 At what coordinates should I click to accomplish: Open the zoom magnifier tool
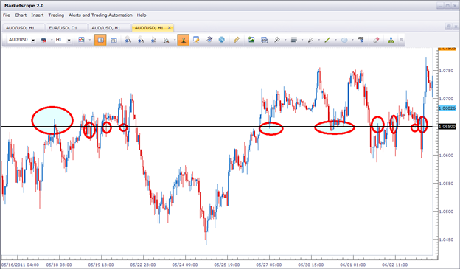click(167, 41)
